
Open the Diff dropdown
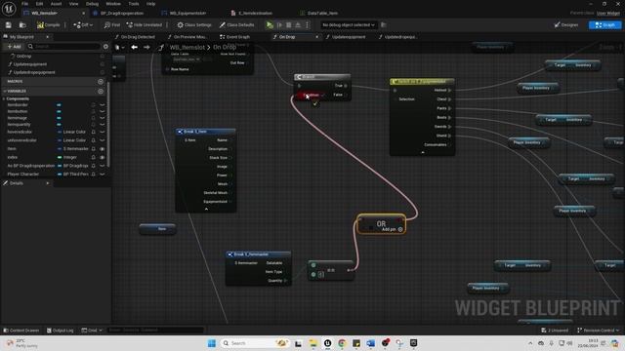(x=83, y=25)
